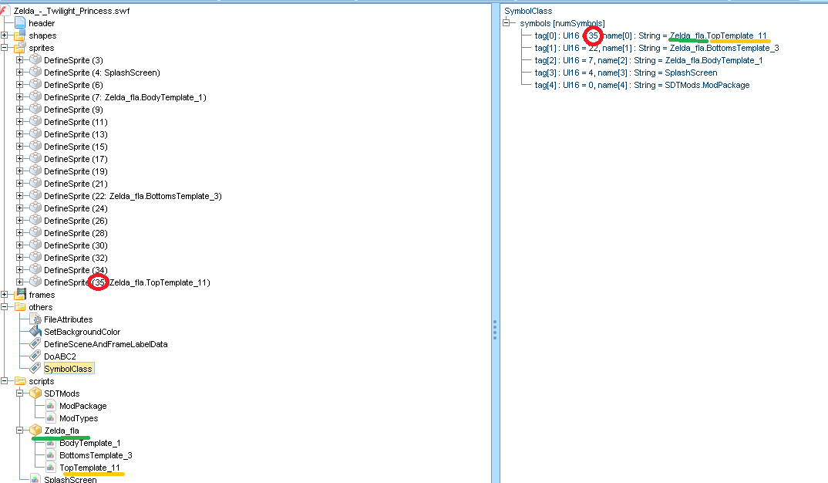Select SymbolClass in the others folder
The image size is (828, 483).
tap(68, 369)
